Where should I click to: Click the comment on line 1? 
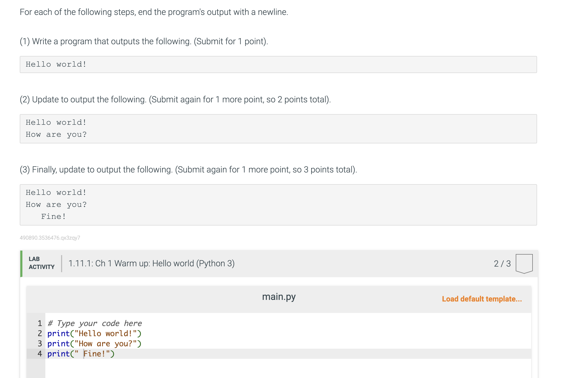pyautogui.click(x=95, y=323)
